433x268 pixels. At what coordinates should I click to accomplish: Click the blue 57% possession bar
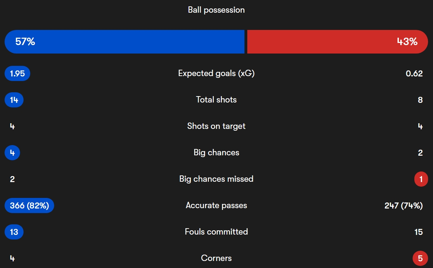tap(125, 42)
